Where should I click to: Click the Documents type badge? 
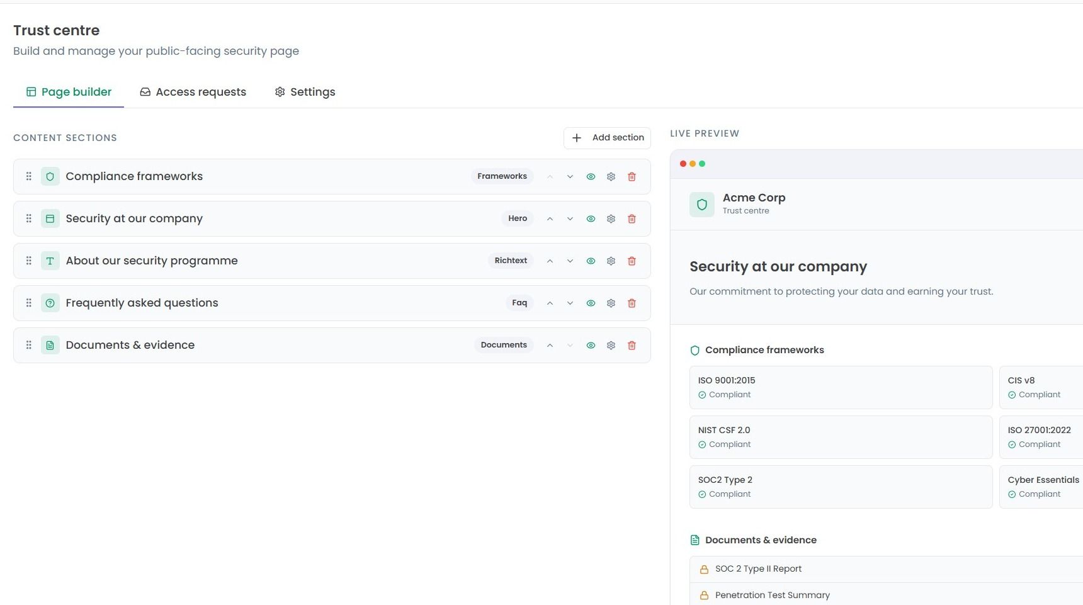click(504, 345)
